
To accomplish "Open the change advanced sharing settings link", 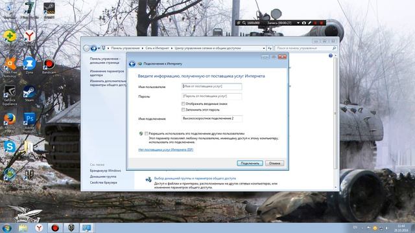I will pyautogui.click(x=108, y=83).
